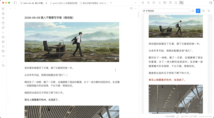
Task: Open the outgoing links panel icon
Action: (x=148, y=3)
